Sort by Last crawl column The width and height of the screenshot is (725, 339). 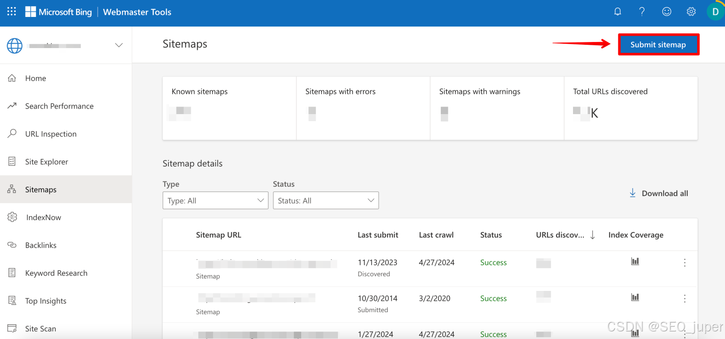(x=436, y=235)
